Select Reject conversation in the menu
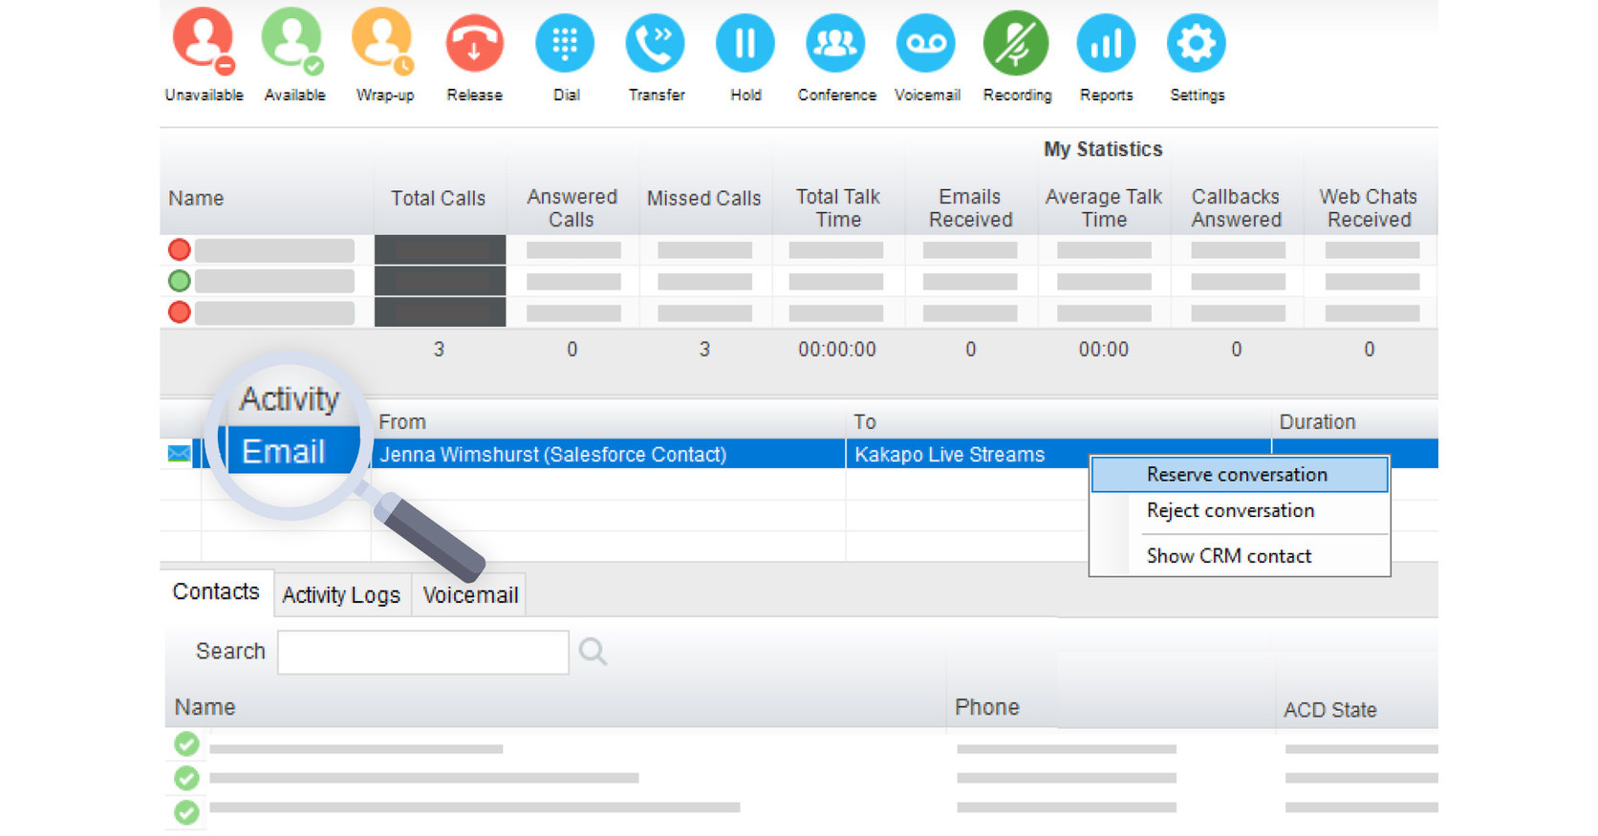Screen dimensions: 1598x836 point(1230,511)
